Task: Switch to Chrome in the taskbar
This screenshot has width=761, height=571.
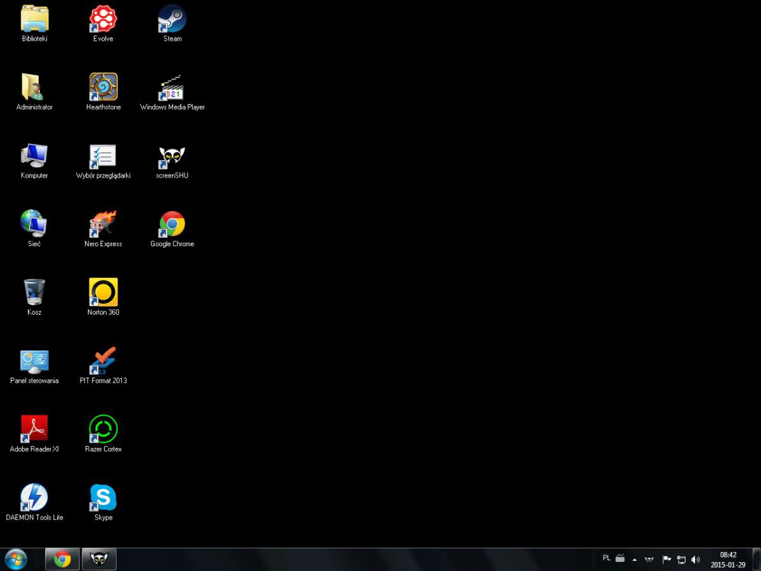Action: pos(62,559)
